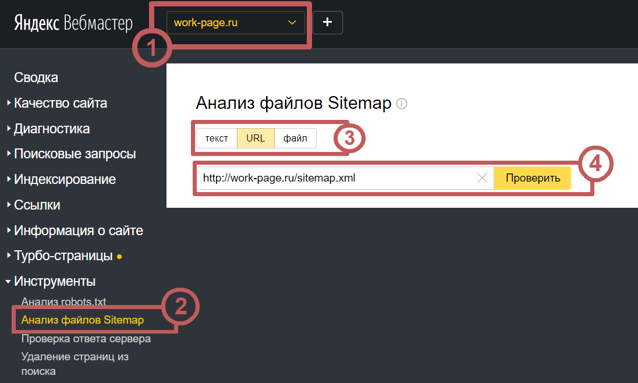The image size is (638, 383).
Task: Click the plus icon to add site
Action: pyautogui.click(x=328, y=23)
